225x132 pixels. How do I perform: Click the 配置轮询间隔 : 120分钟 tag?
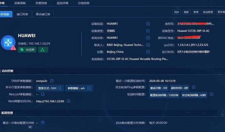(x=164, y=95)
